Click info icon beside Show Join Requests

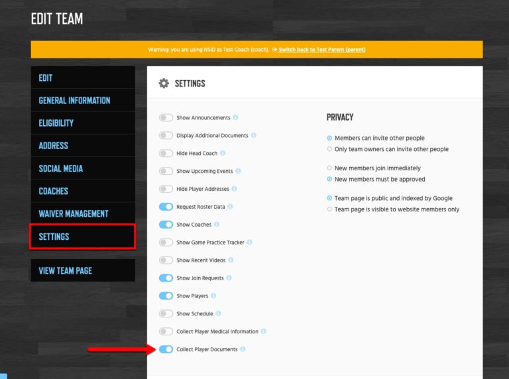229,278
